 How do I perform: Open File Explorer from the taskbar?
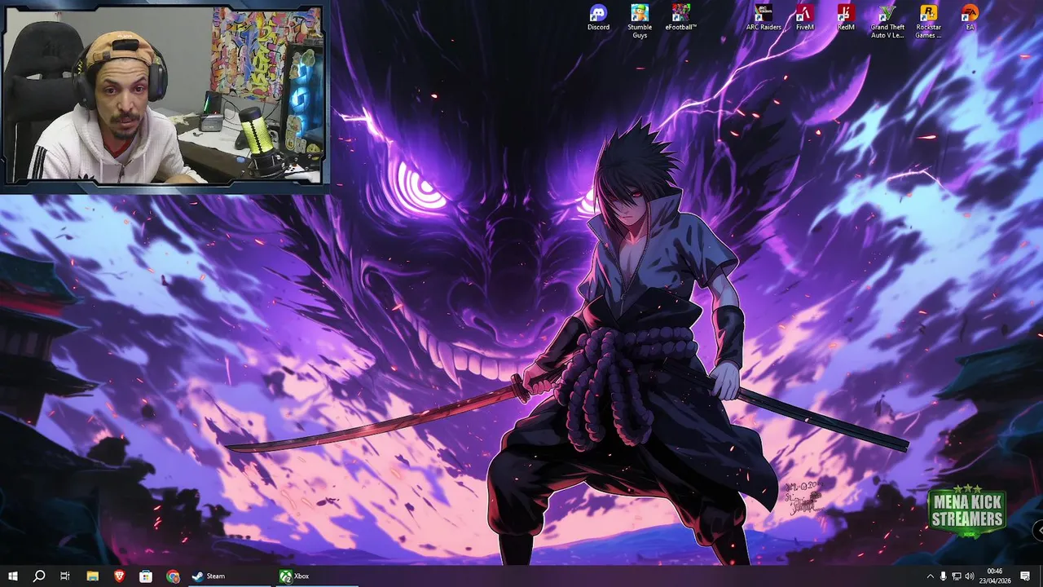[92, 576]
